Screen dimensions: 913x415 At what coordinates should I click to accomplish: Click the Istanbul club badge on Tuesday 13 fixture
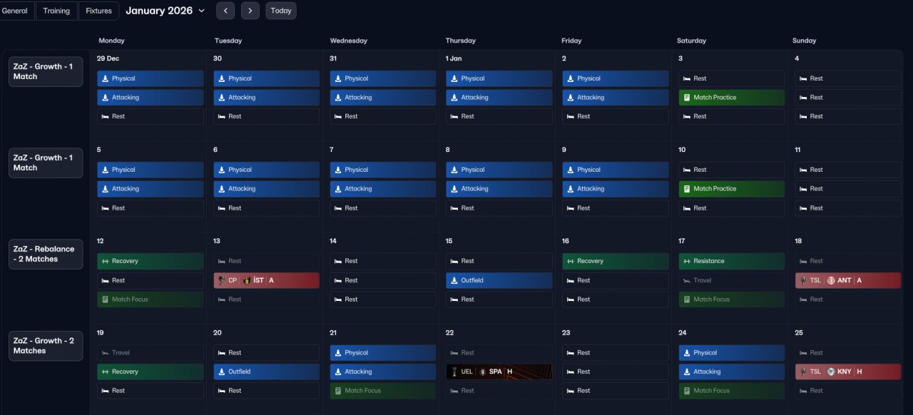(x=246, y=280)
